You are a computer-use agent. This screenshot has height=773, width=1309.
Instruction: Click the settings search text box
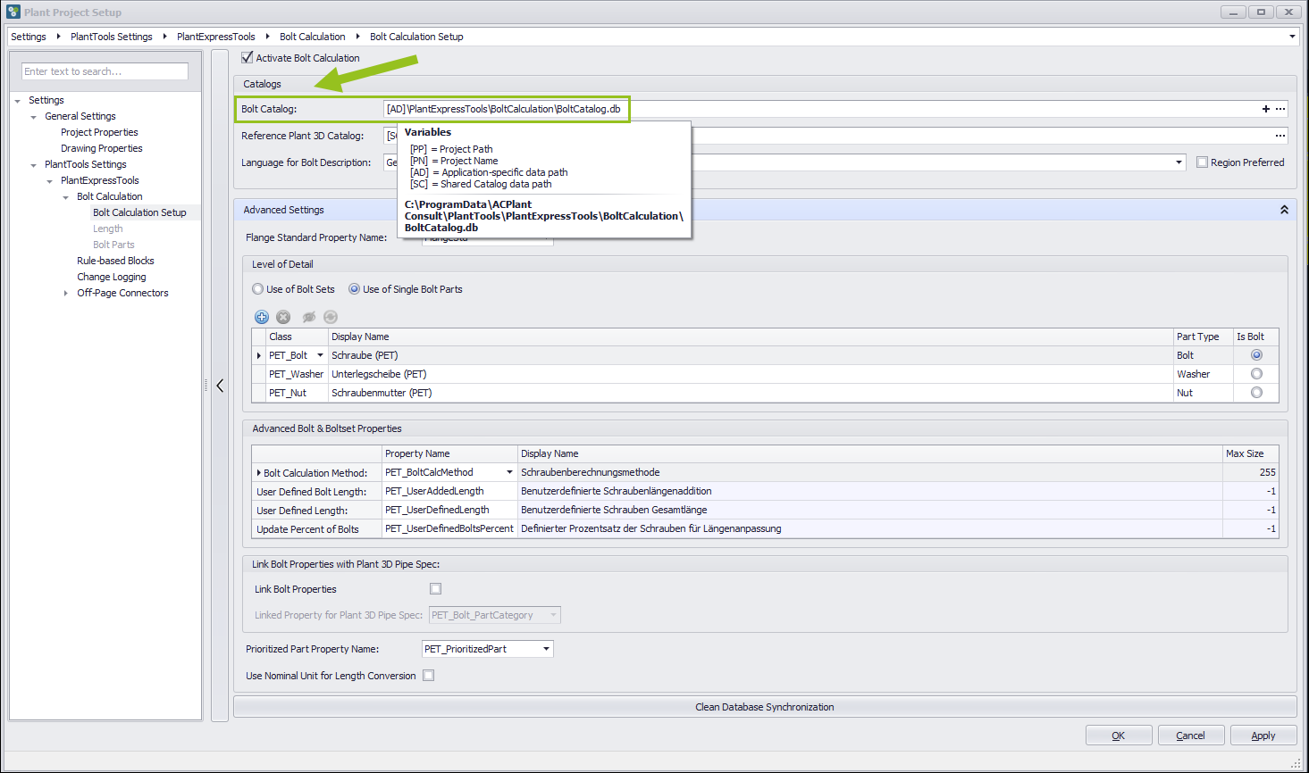click(105, 71)
